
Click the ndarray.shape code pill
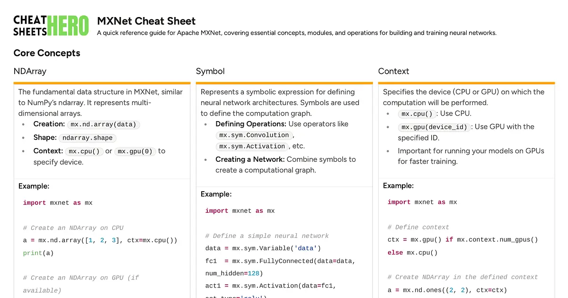(88, 138)
